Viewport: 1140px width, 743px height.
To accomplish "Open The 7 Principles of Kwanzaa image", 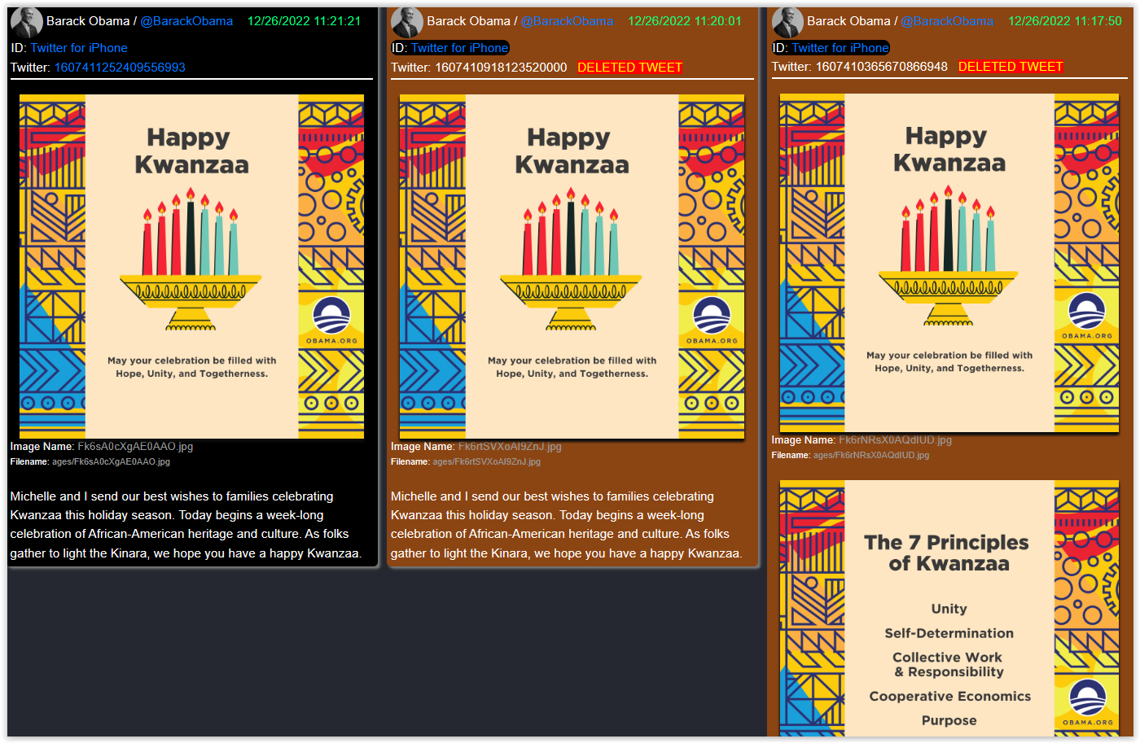I will click(x=949, y=608).
